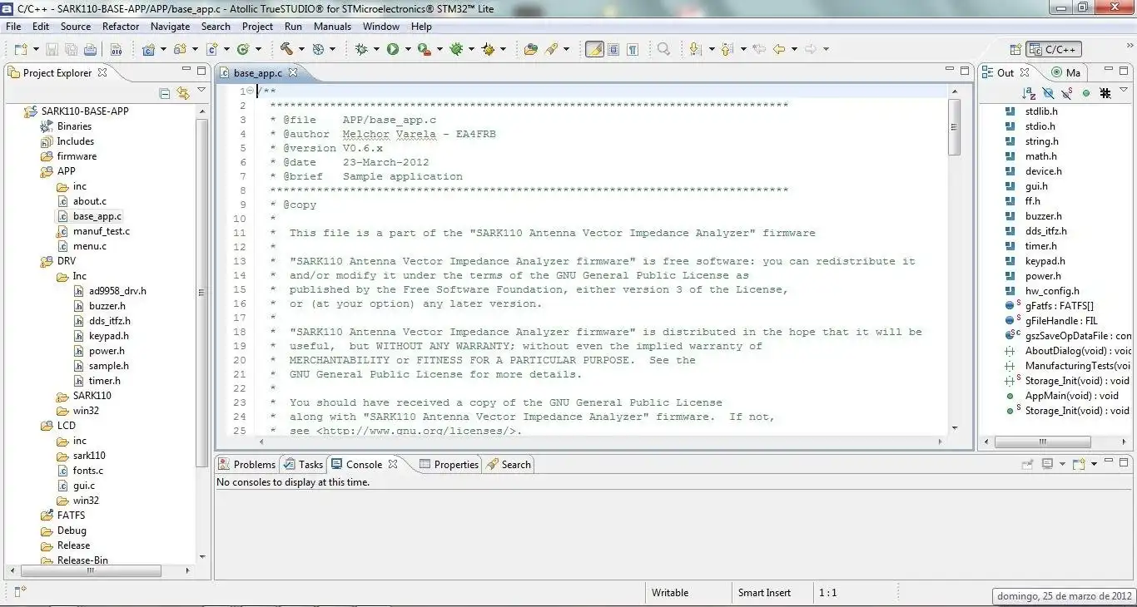Click the Run with stop-badge icon

point(424,49)
